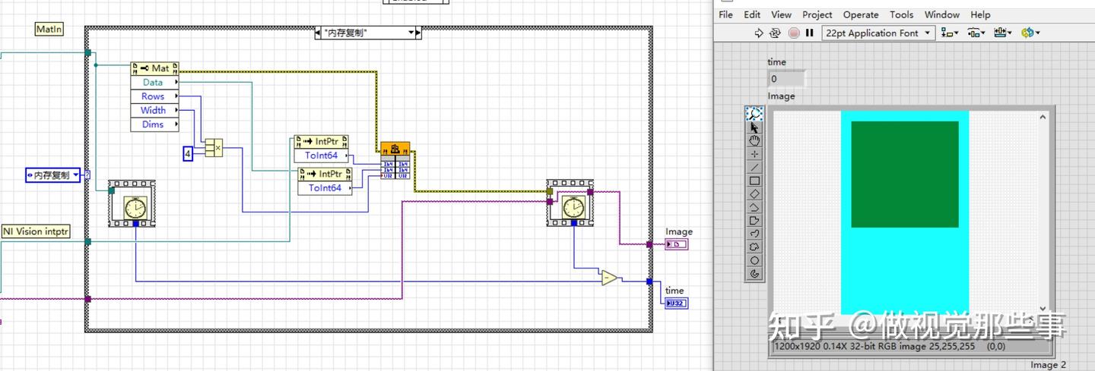The image size is (1095, 371).
Task: Click the Data property row
Action: coord(154,82)
